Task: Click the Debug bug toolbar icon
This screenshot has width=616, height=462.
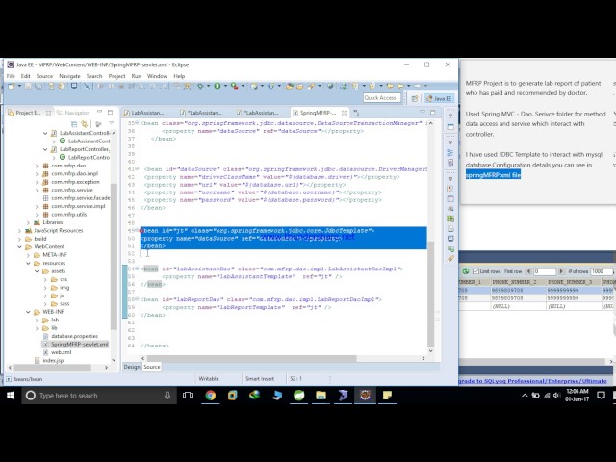Action: [x=200, y=86]
